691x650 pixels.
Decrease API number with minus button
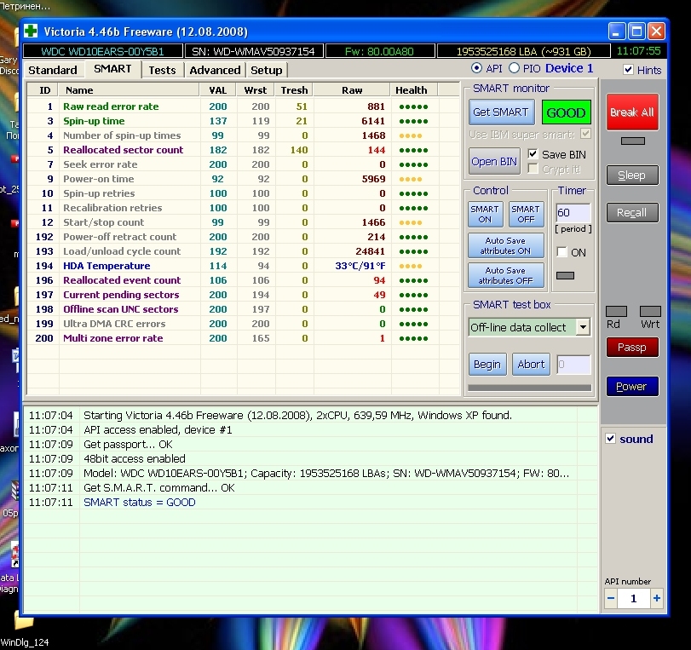611,599
